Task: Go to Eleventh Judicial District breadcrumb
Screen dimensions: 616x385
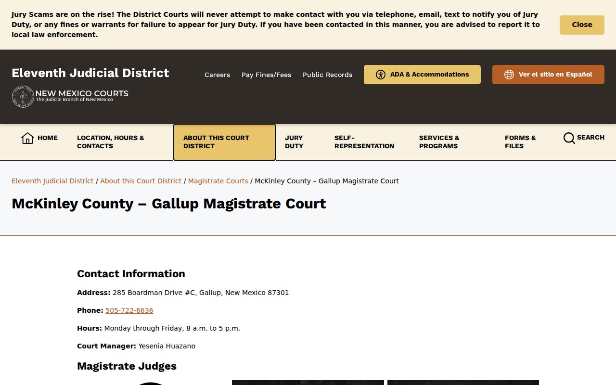Action: 52,181
